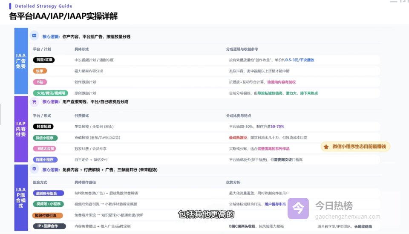Image resolution: width=409 pixels, height=234 pixels.
Task: Click the cell 创作激励计划
Action: (85, 82)
